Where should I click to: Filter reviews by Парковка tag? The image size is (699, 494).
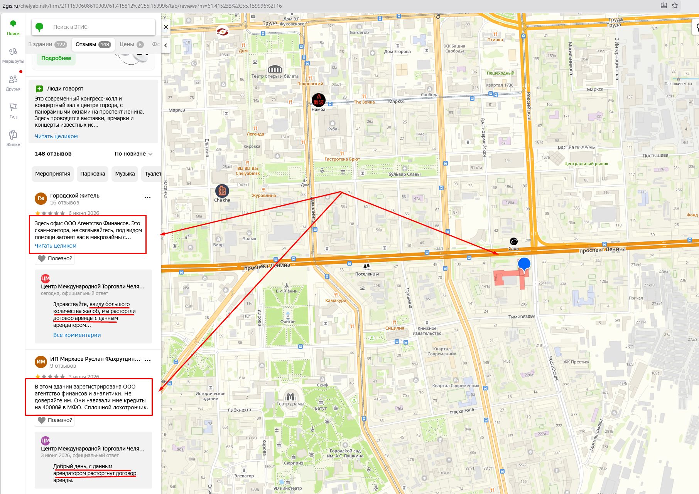pyautogui.click(x=93, y=174)
